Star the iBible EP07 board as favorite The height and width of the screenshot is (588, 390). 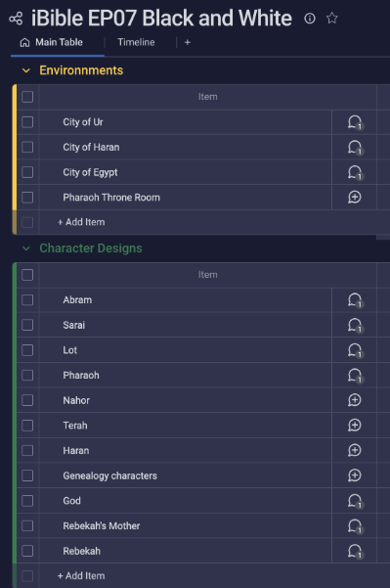coord(332,18)
